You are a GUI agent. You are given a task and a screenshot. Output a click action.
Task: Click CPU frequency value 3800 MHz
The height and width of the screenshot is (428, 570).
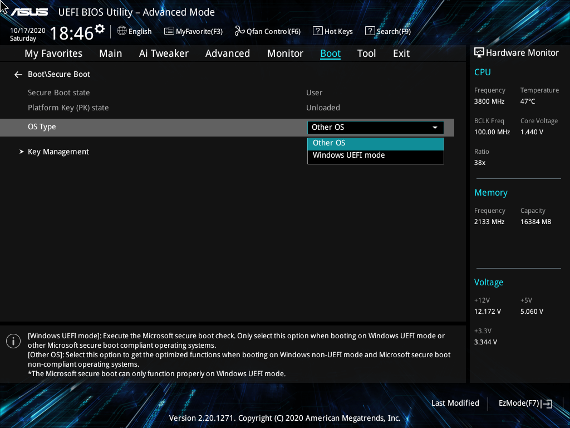[x=489, y=101]
